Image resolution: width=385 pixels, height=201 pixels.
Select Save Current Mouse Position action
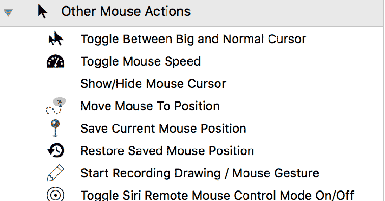point(163,128)
